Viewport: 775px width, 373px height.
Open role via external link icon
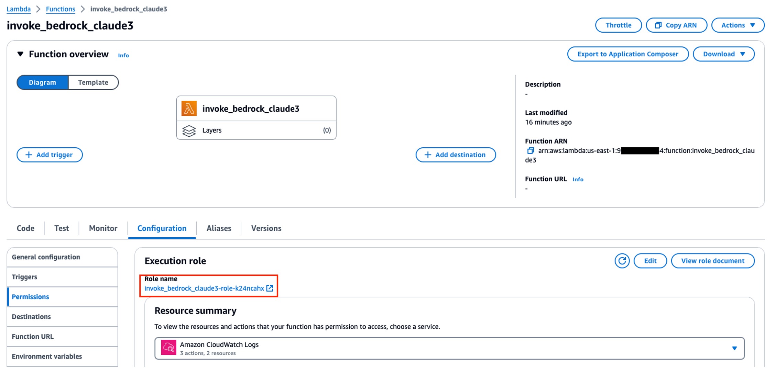coord(270,288)
